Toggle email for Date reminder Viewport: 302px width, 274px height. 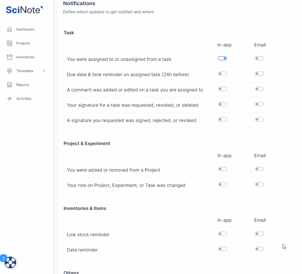click(259, 249)
